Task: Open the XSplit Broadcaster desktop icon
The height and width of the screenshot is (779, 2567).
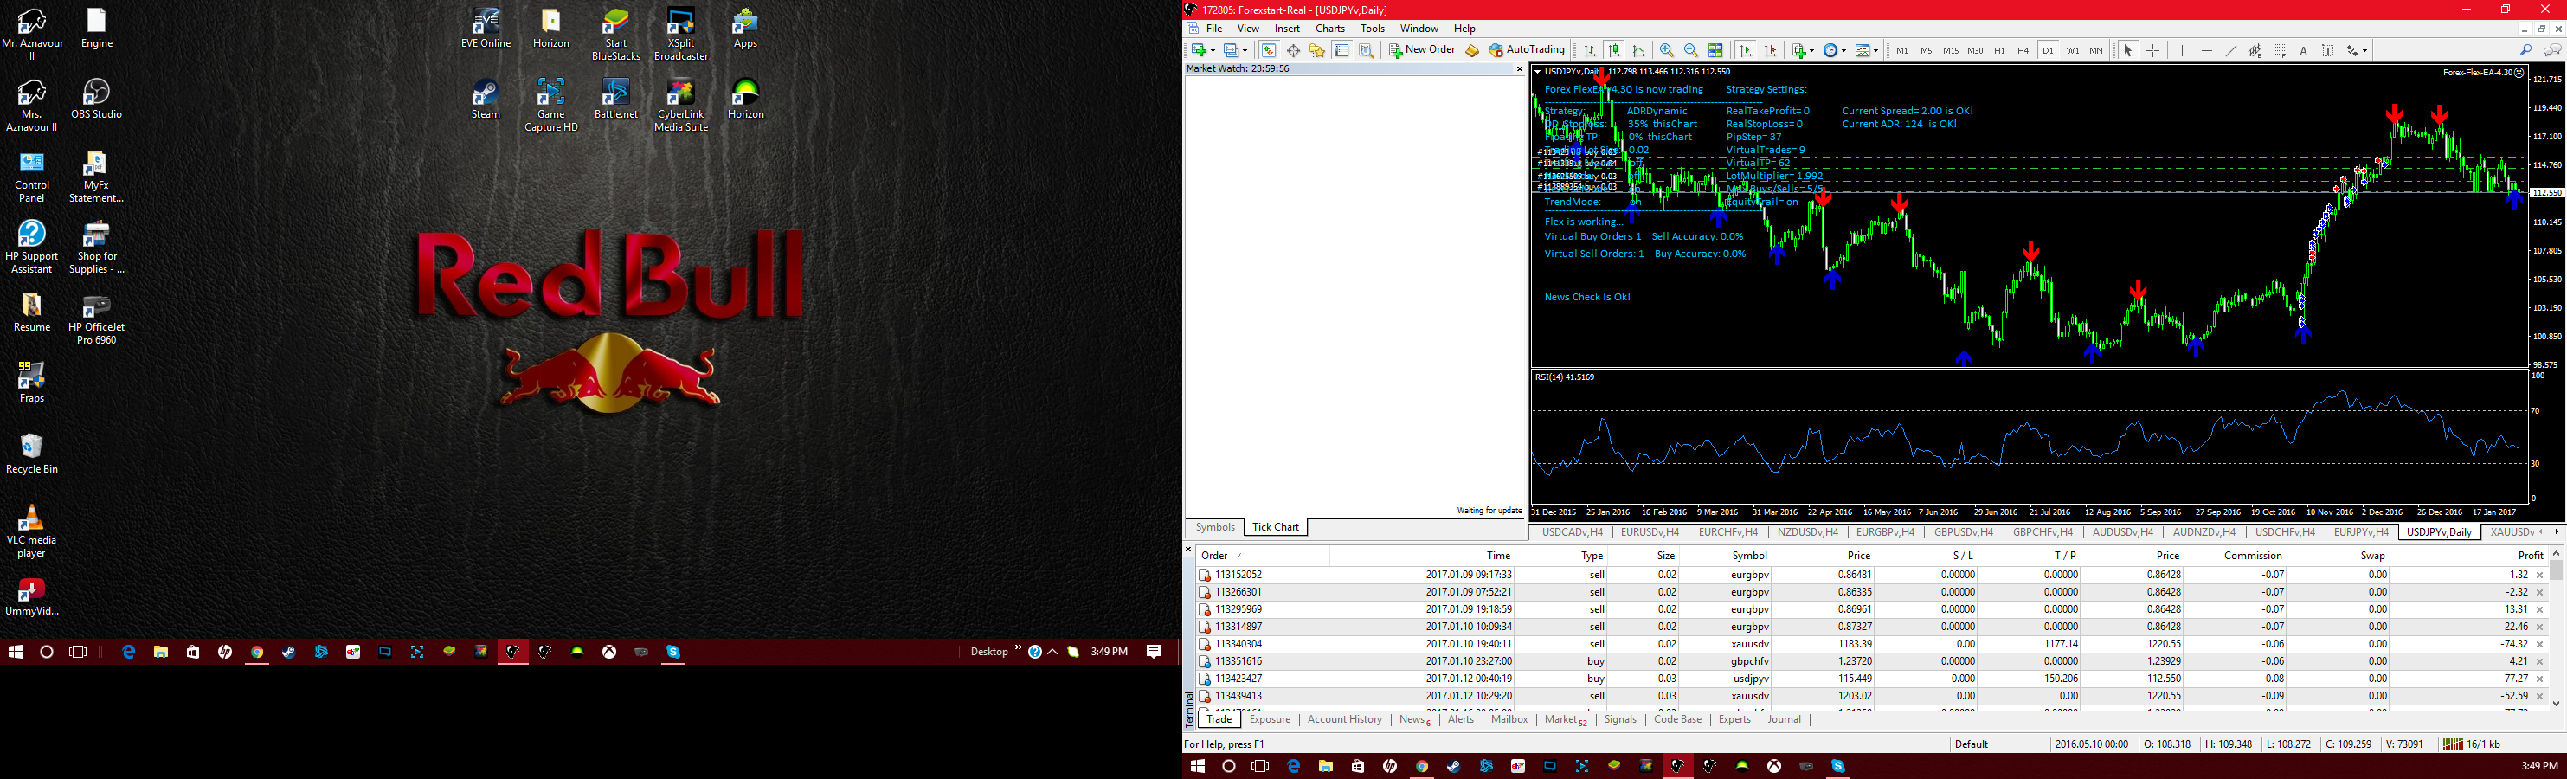Action: pos(682,35)
